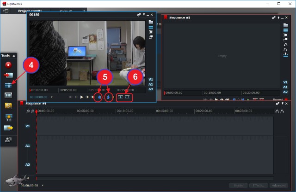Select the Room #1 tab
The image size is (296, 192).
pos(67,11)
